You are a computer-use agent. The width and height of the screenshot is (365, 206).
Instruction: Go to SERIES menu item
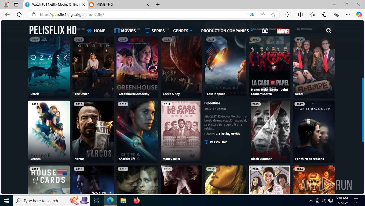155,31
